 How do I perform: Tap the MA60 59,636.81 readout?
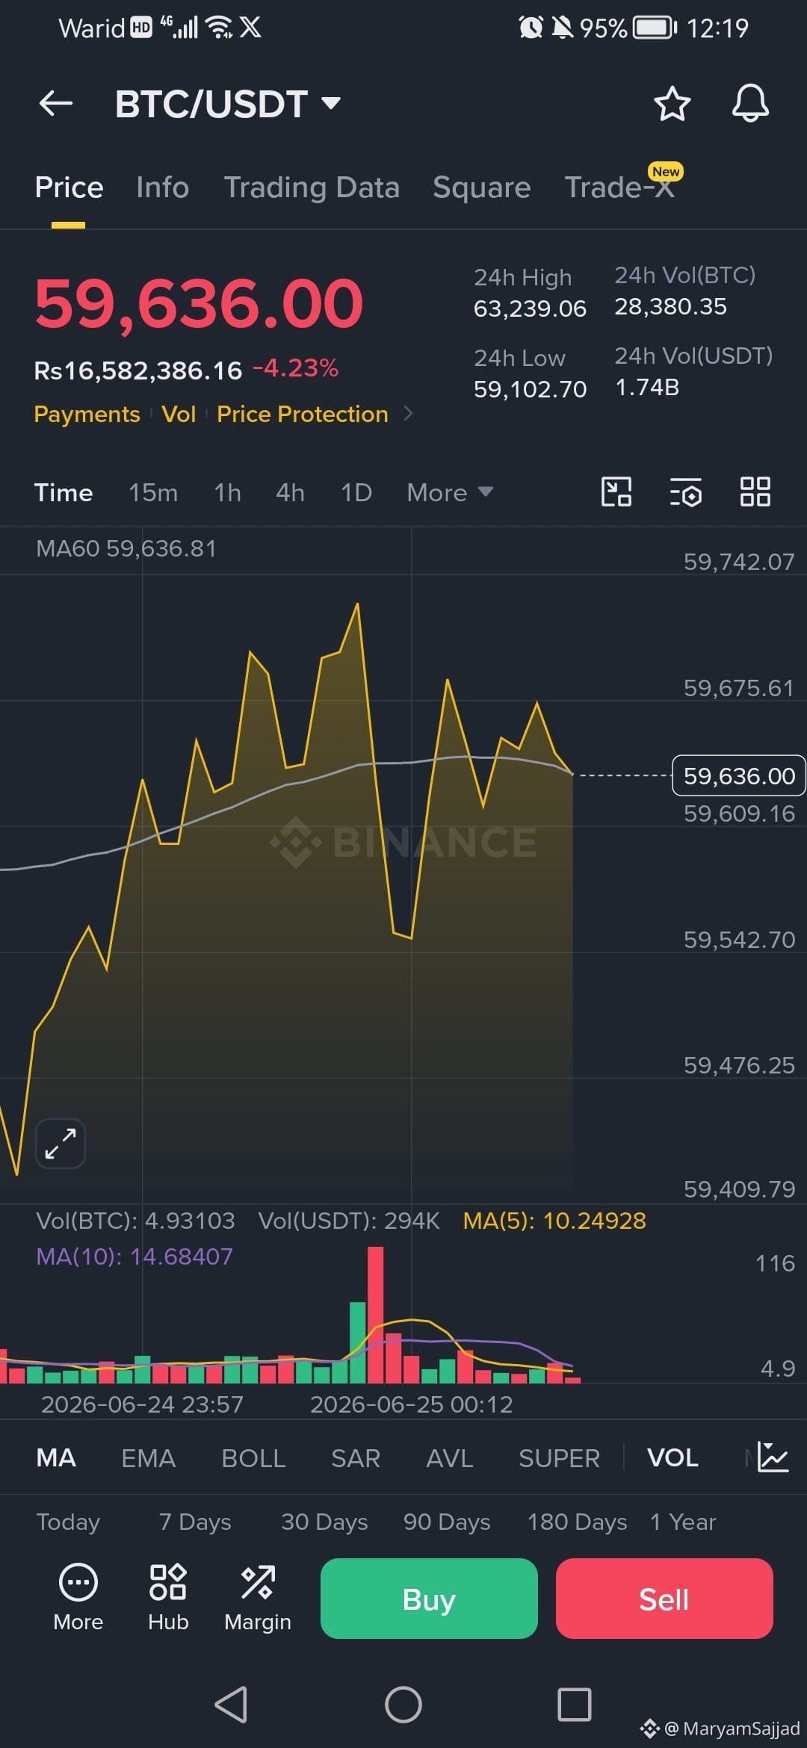126,548
